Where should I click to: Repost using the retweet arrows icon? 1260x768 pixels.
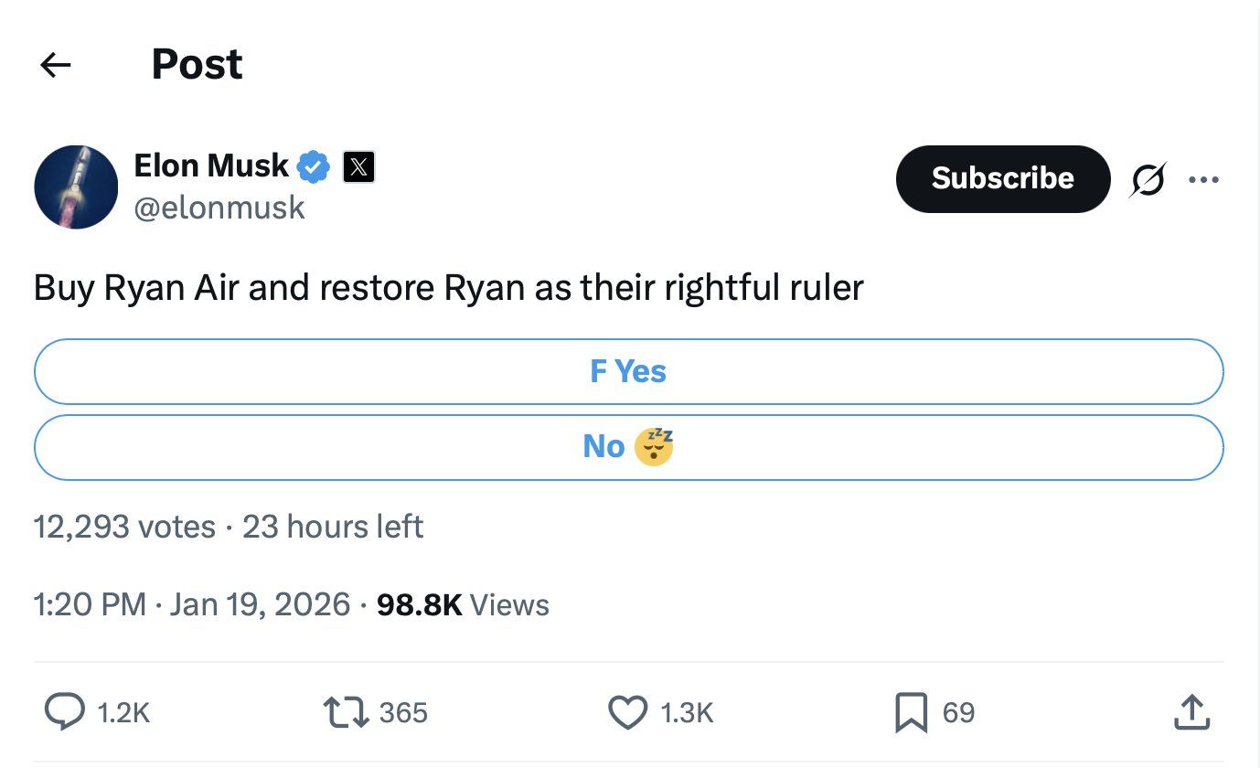346,712
